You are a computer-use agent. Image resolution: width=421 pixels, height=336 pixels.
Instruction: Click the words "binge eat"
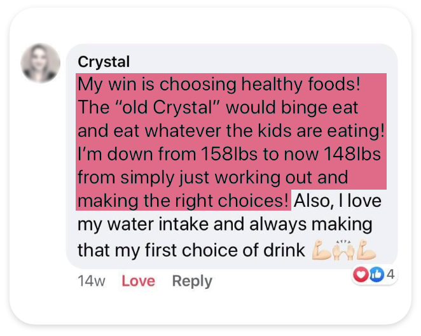(x=319, y=108)
